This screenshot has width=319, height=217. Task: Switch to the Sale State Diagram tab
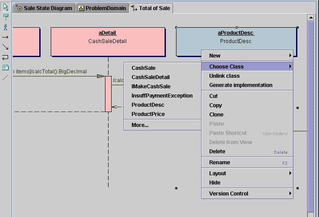pos(44,8)
